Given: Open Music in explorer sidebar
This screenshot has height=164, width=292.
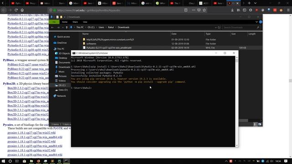Looking at the screenshot, I should point(62,72).
